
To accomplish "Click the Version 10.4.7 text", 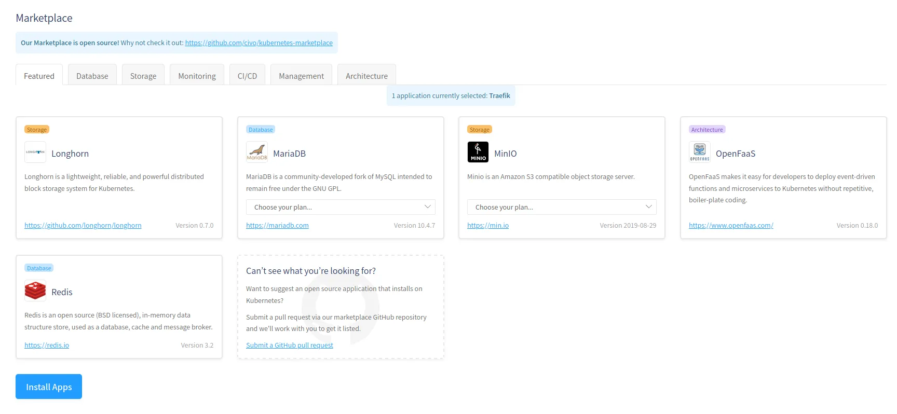I will pyautogui.click(x=414, y=225).
